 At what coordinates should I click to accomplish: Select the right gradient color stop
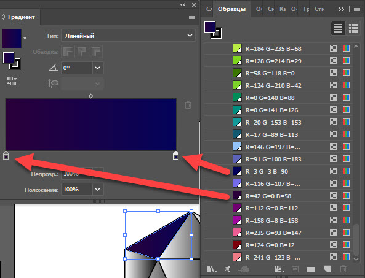(x=176, y=155)
